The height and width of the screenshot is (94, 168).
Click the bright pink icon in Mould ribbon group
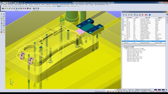25,8
